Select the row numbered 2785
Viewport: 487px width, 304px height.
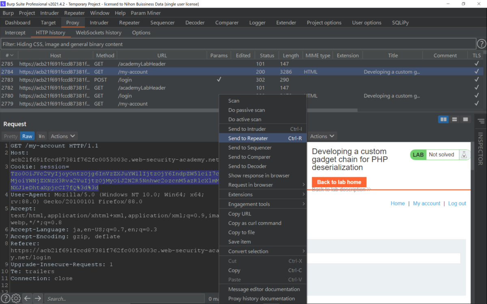coord(241,64)
